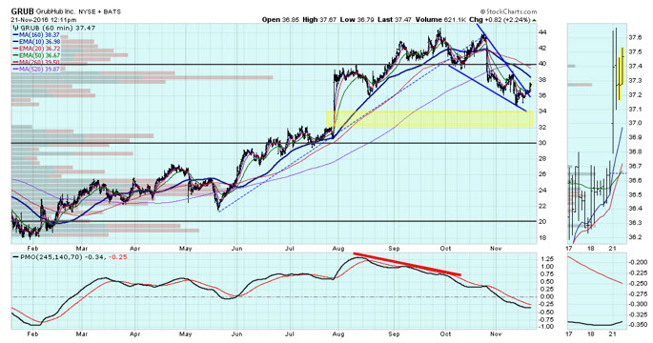Click the green up arrow after Chg value
653x343 pixels.
(x=534, y=20)
